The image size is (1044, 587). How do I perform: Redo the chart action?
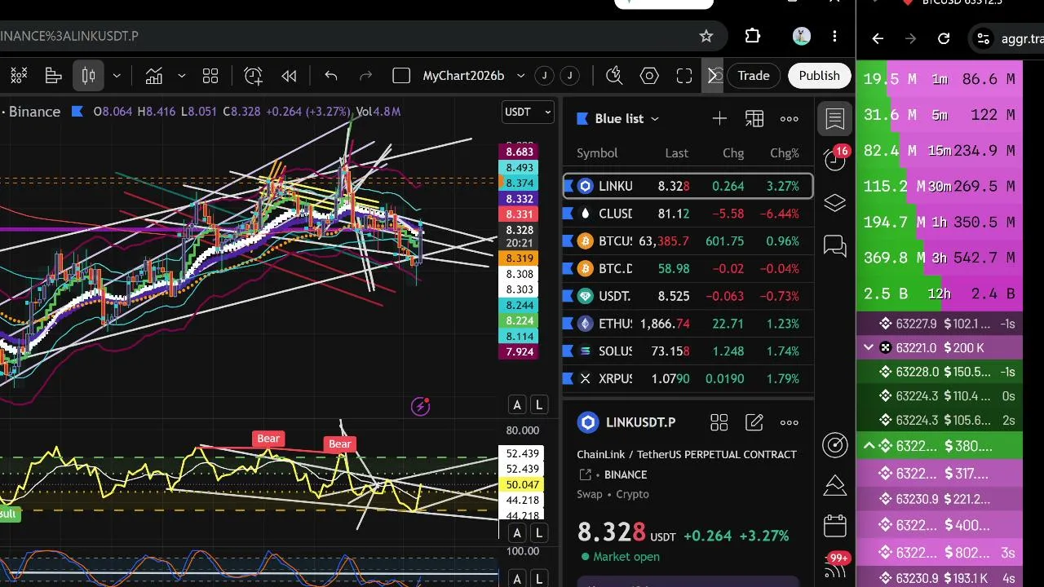coord(366,76)
